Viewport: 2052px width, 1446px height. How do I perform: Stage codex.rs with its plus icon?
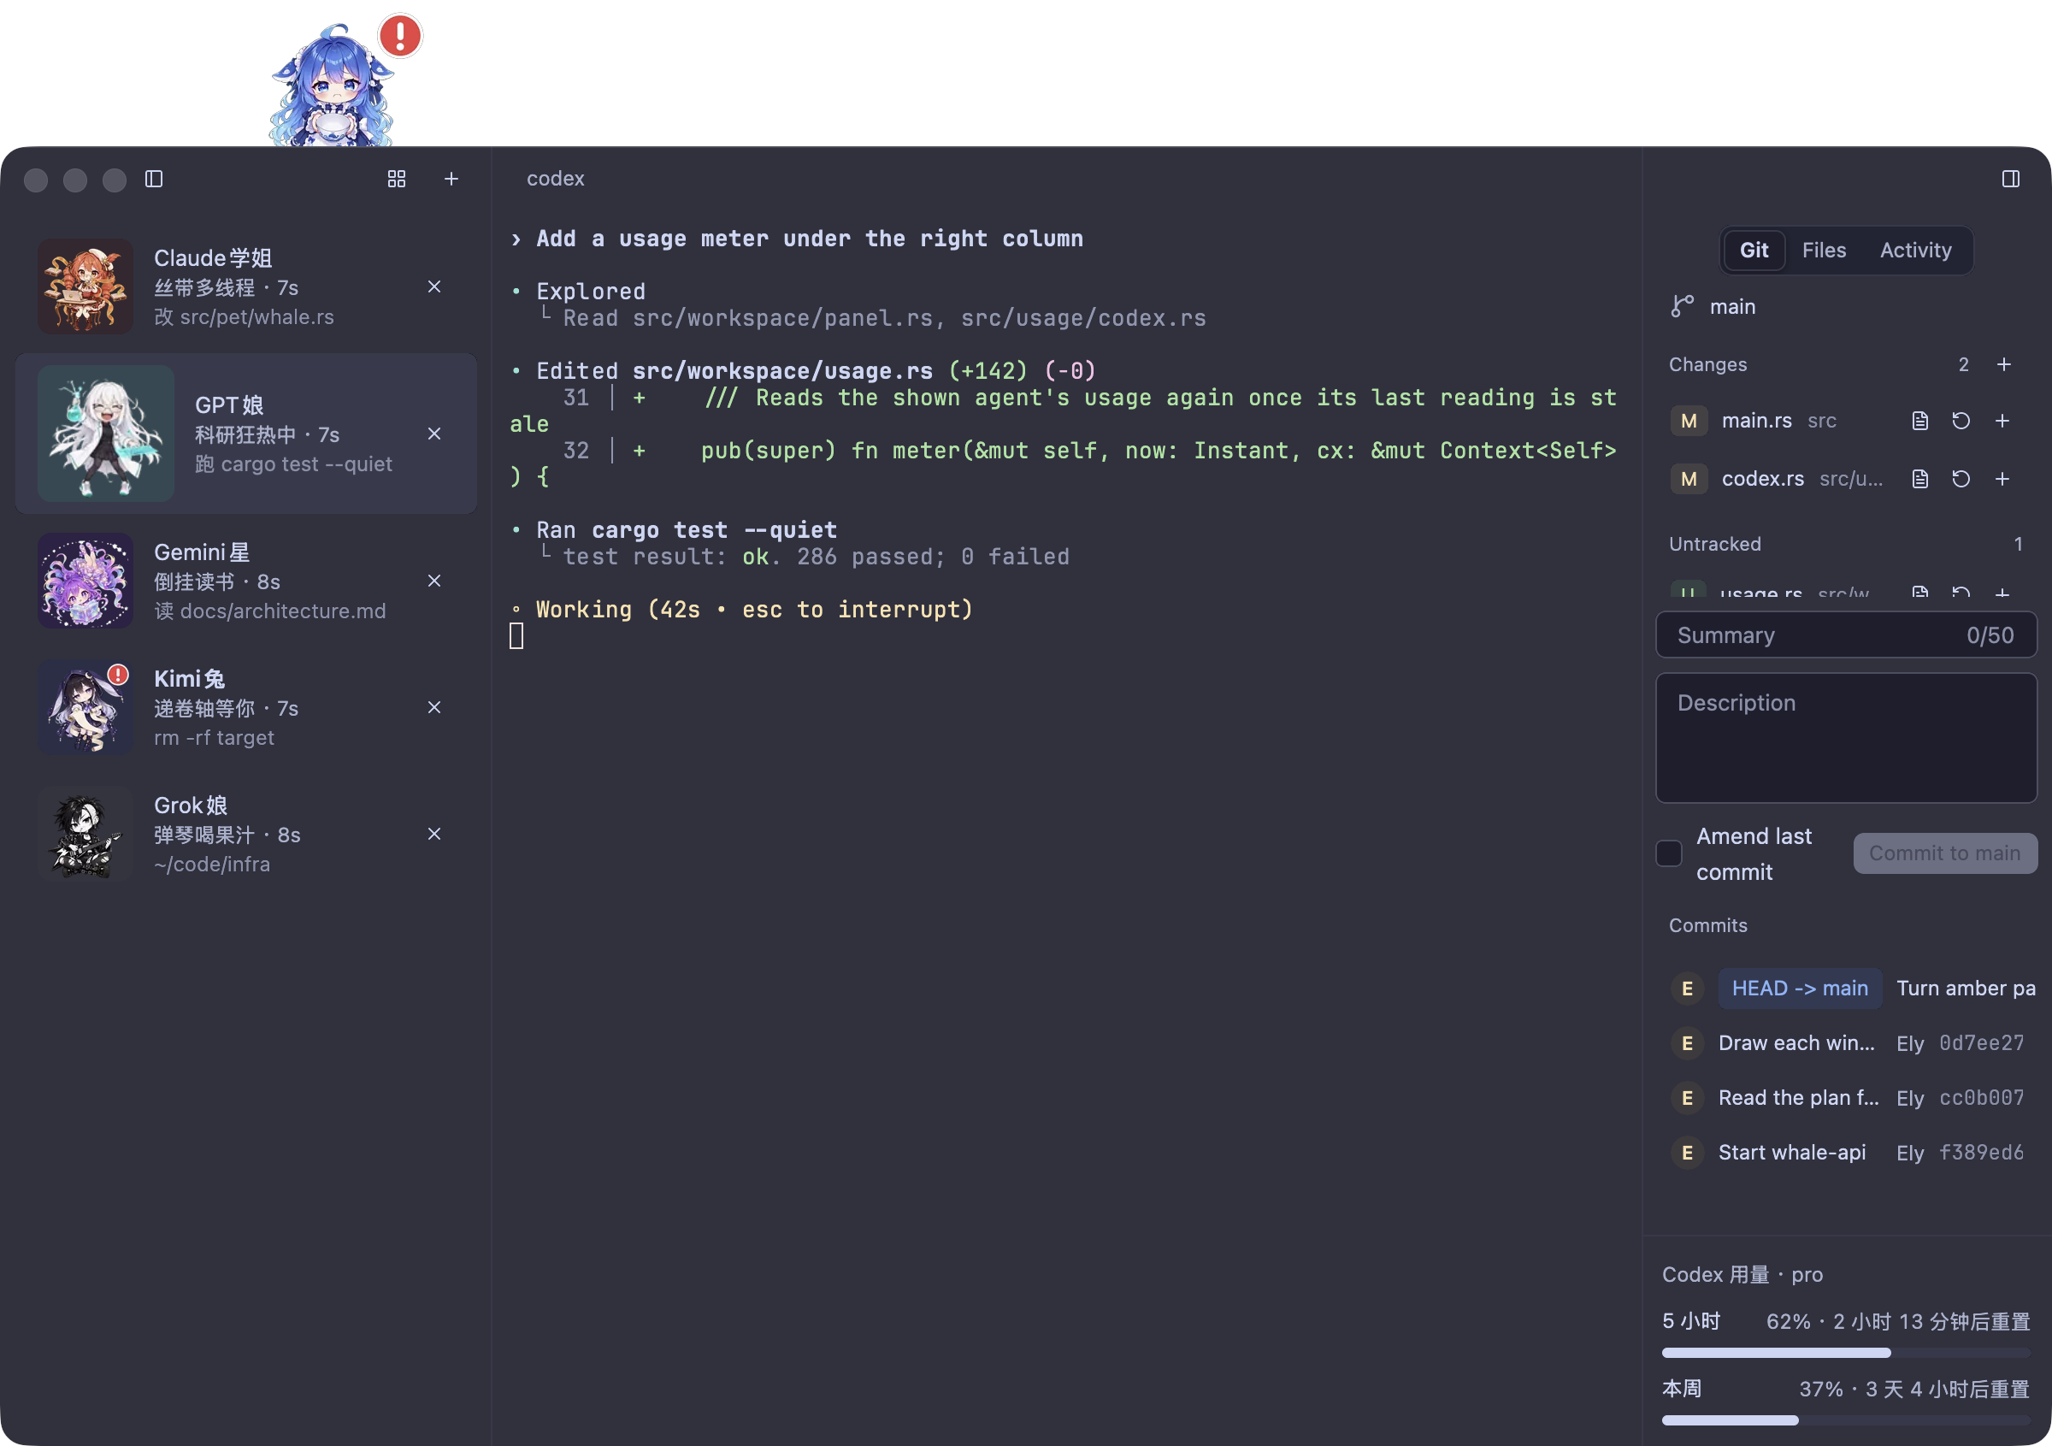(2002, 479)
